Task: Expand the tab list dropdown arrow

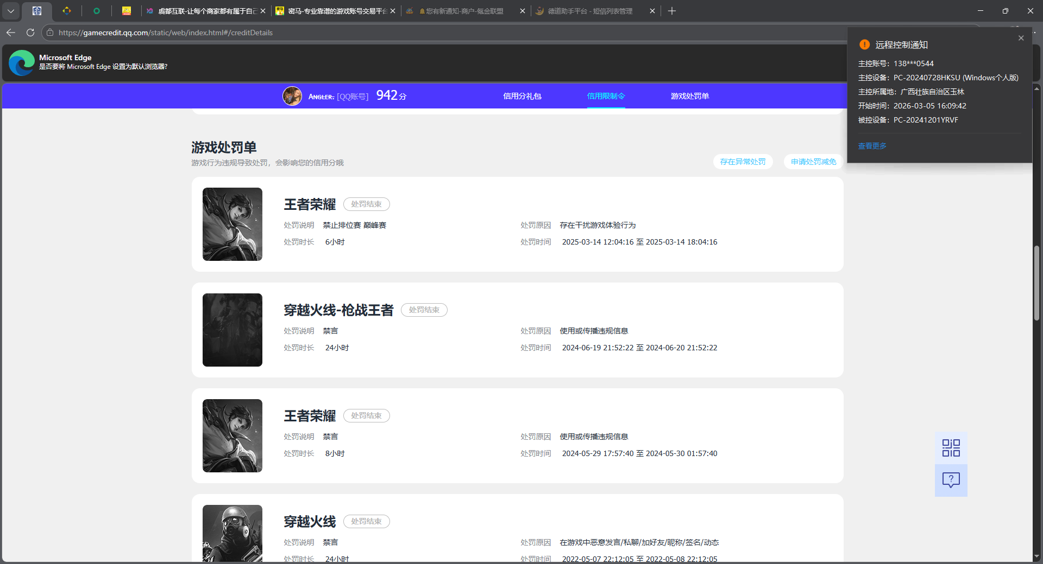Action: coord(11,11)
